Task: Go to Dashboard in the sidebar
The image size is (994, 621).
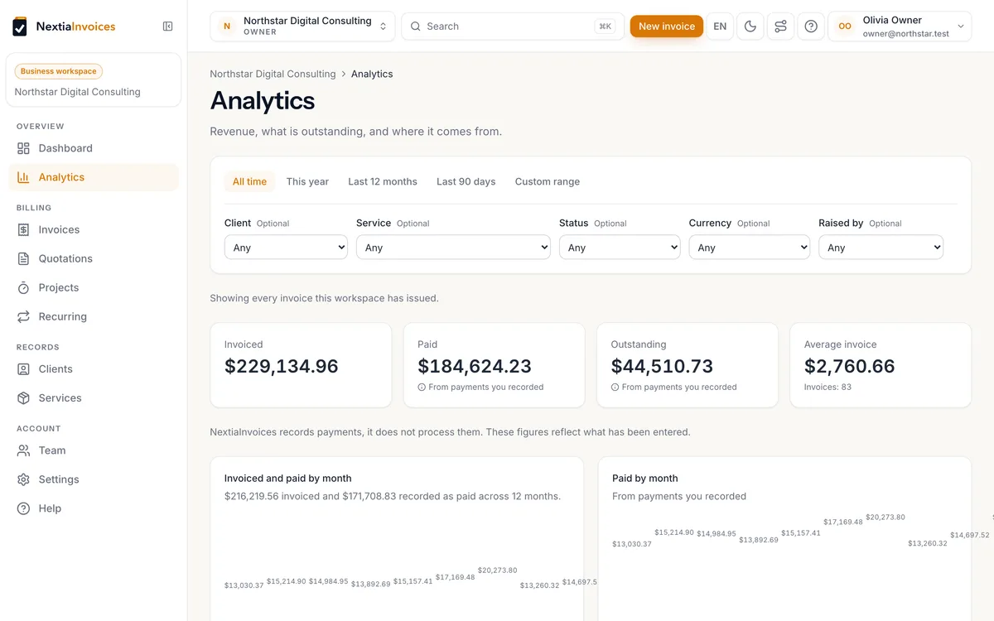Action: pyautogui.click(x=94, y=148)
